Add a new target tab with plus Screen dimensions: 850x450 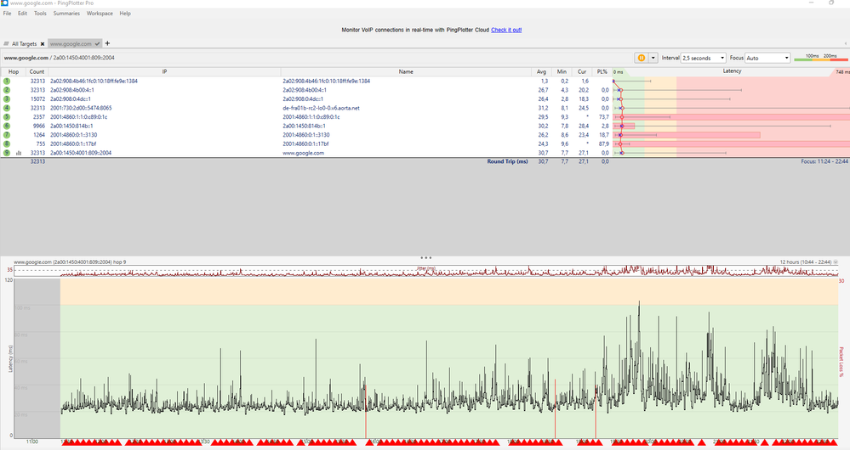click(x=107, y=43)
